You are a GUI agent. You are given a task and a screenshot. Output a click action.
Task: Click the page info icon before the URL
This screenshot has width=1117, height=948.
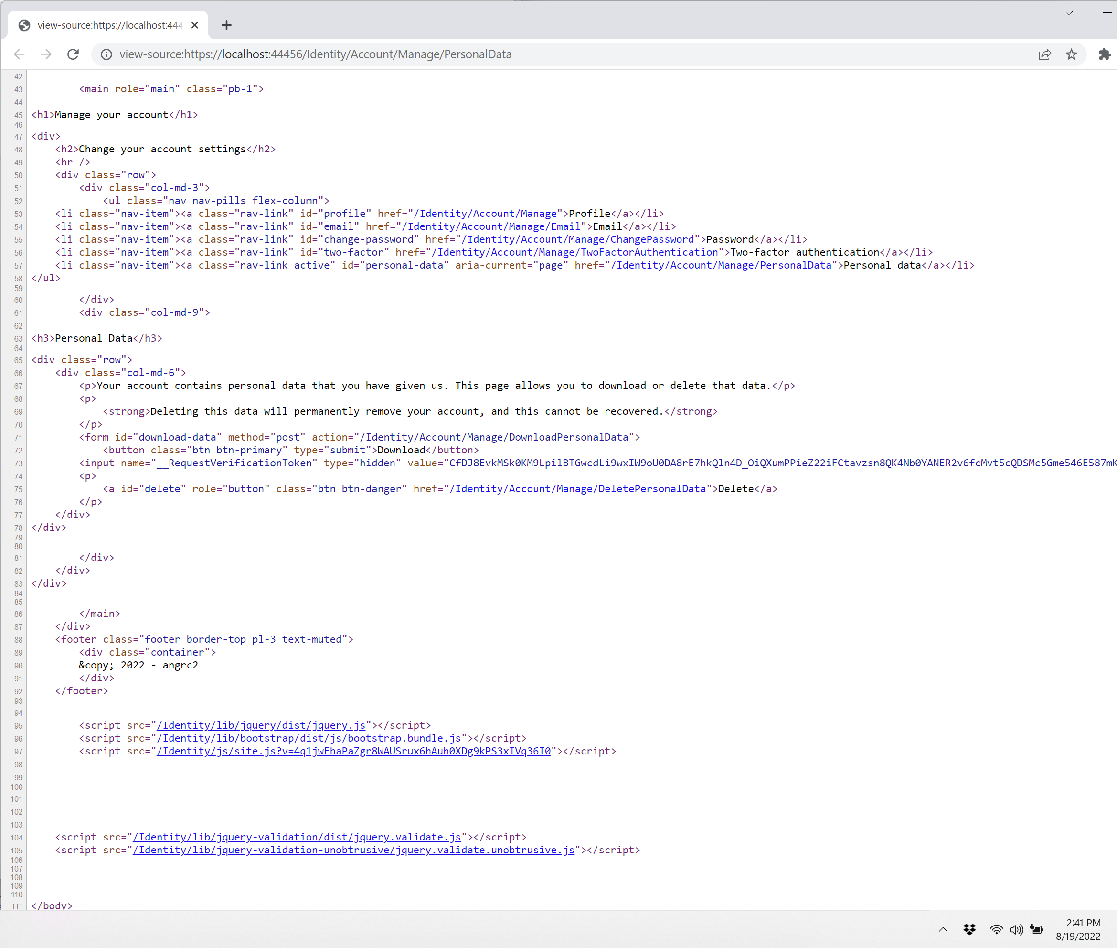click(x=106, y=54)
